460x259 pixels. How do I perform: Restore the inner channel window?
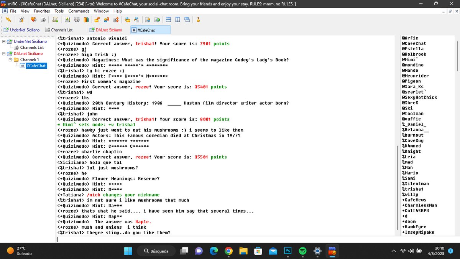(450, 11)
